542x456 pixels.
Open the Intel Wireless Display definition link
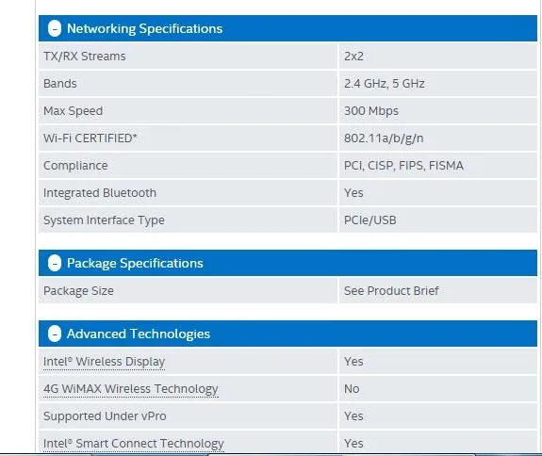click(x=104, y=362)
